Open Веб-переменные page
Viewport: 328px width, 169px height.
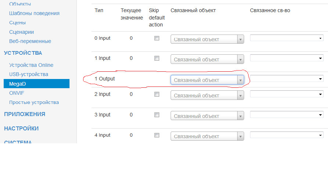point(30,41)
